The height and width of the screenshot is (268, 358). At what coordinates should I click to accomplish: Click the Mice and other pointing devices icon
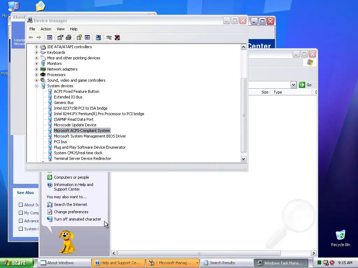coord(43,58)
